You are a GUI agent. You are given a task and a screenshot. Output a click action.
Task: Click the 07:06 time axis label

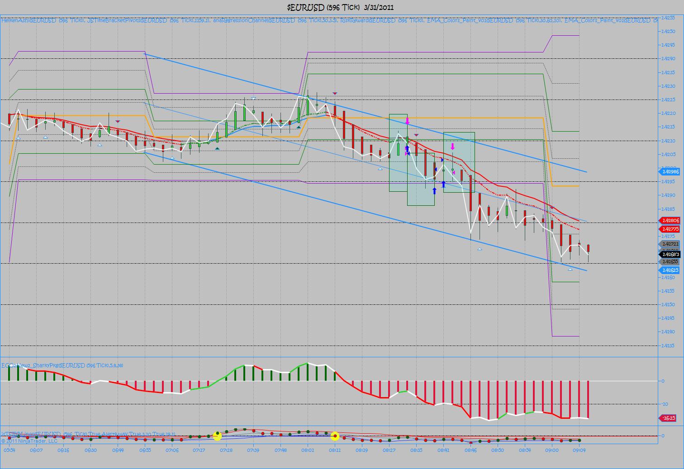point(172,450)
